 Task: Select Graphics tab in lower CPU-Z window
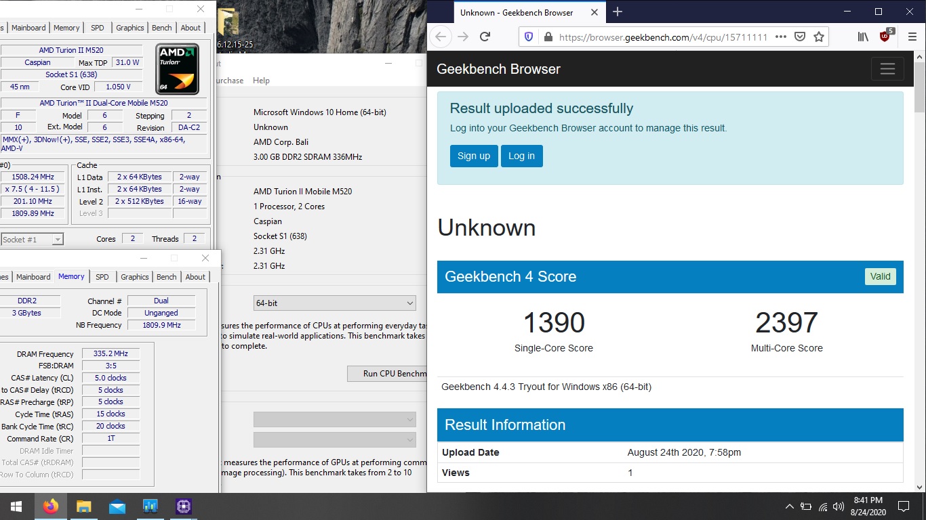coord(134,277)
